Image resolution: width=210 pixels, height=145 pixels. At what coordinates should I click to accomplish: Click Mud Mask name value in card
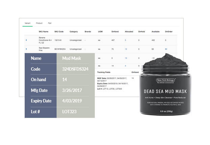72,58
